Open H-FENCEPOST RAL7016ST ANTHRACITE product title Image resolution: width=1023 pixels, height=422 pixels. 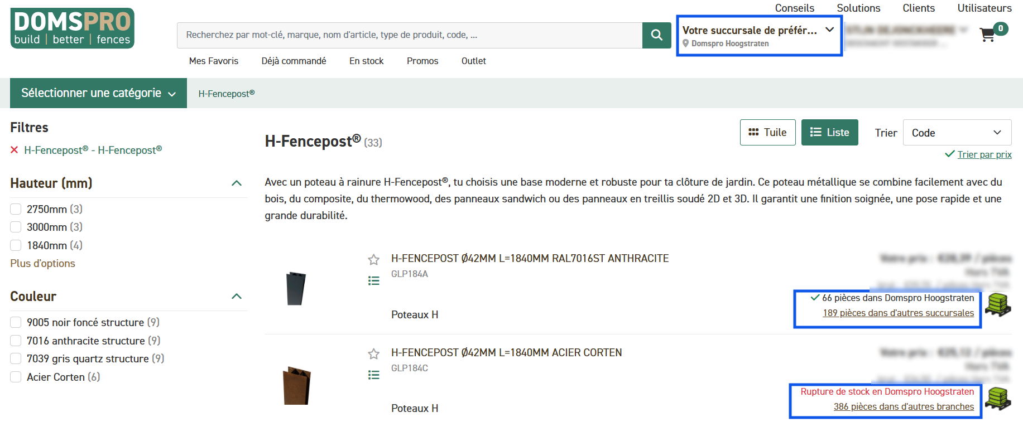pos(530,258)
